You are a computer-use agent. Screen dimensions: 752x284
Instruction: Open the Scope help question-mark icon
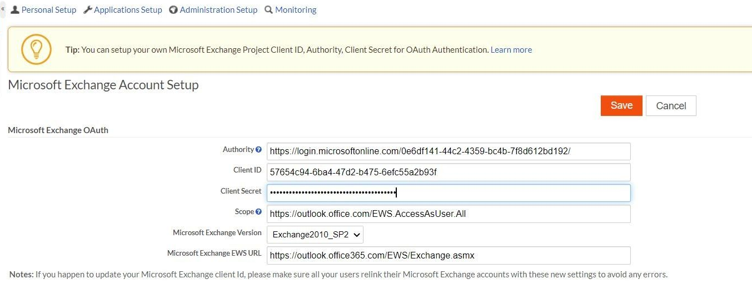tap(258, 212)
